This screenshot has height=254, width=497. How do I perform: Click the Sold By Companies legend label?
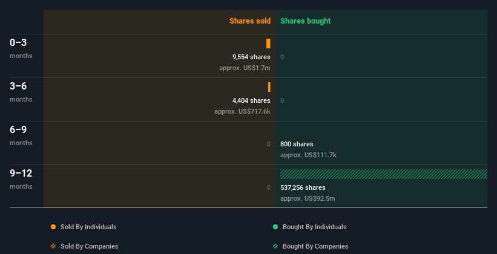[x=90, y=246]
